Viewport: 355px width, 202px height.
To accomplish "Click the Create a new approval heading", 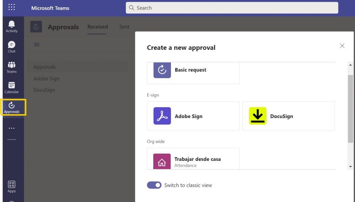I will coord(181,47).
